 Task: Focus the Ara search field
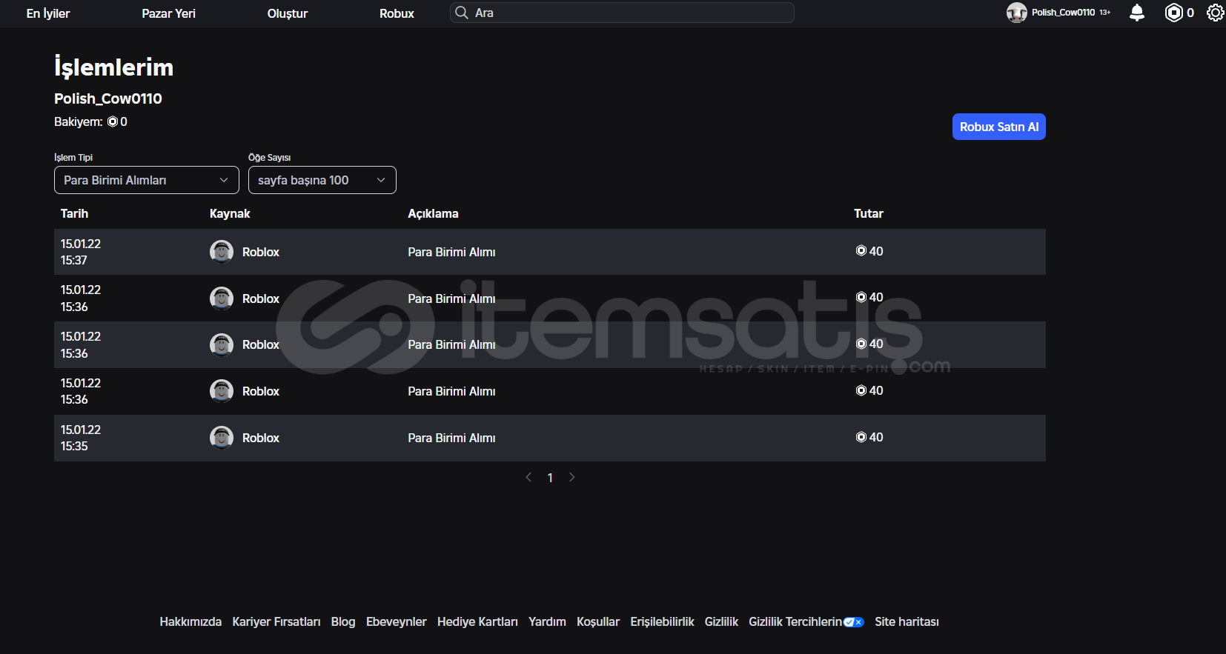tap(622, 13)
